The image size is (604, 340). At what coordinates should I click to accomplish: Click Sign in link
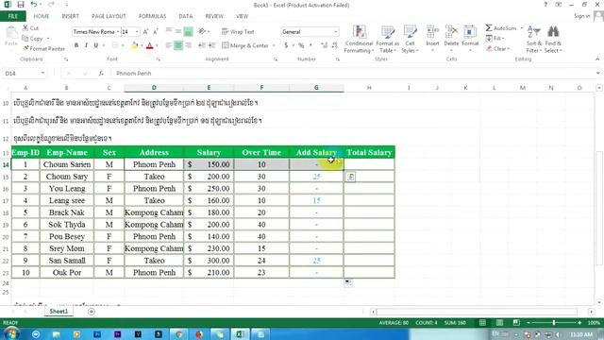tap(582, 16)
